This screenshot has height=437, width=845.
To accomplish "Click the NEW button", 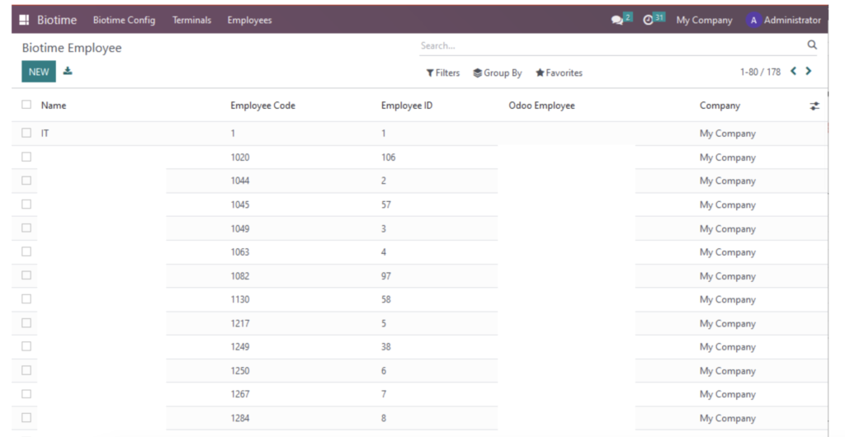I will [39, 72].
